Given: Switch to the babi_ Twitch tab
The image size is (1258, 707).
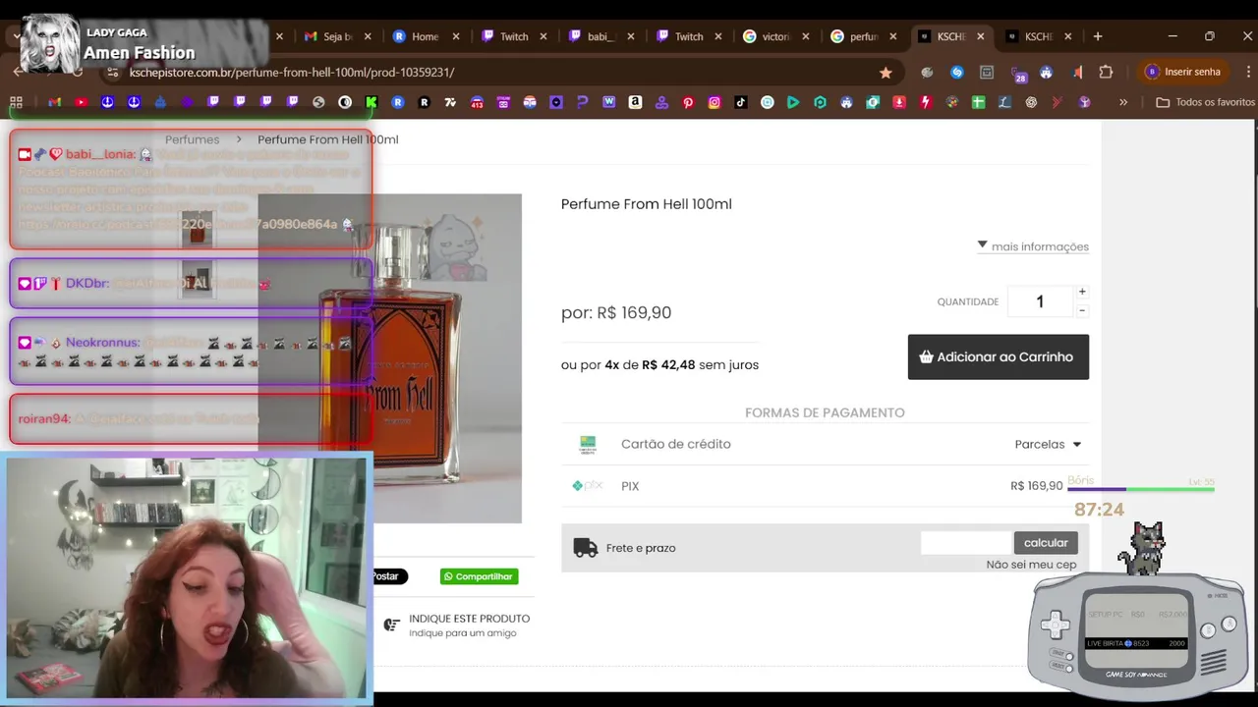Looking at the screenshot, I should [600, 36].
